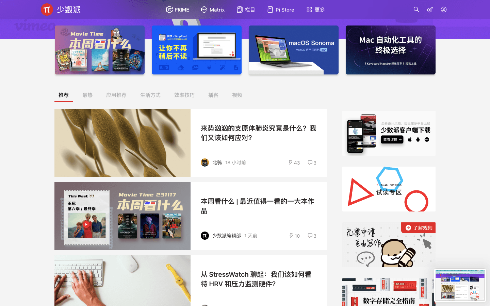490x306 pixels.
Task: Click the 18 小时前 timestamp
Action: pyautogui.click(x=235, y=163)
